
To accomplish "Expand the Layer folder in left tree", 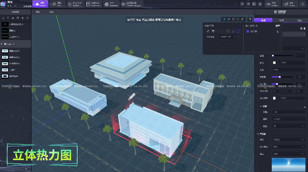I will click(x=2, y=44).
